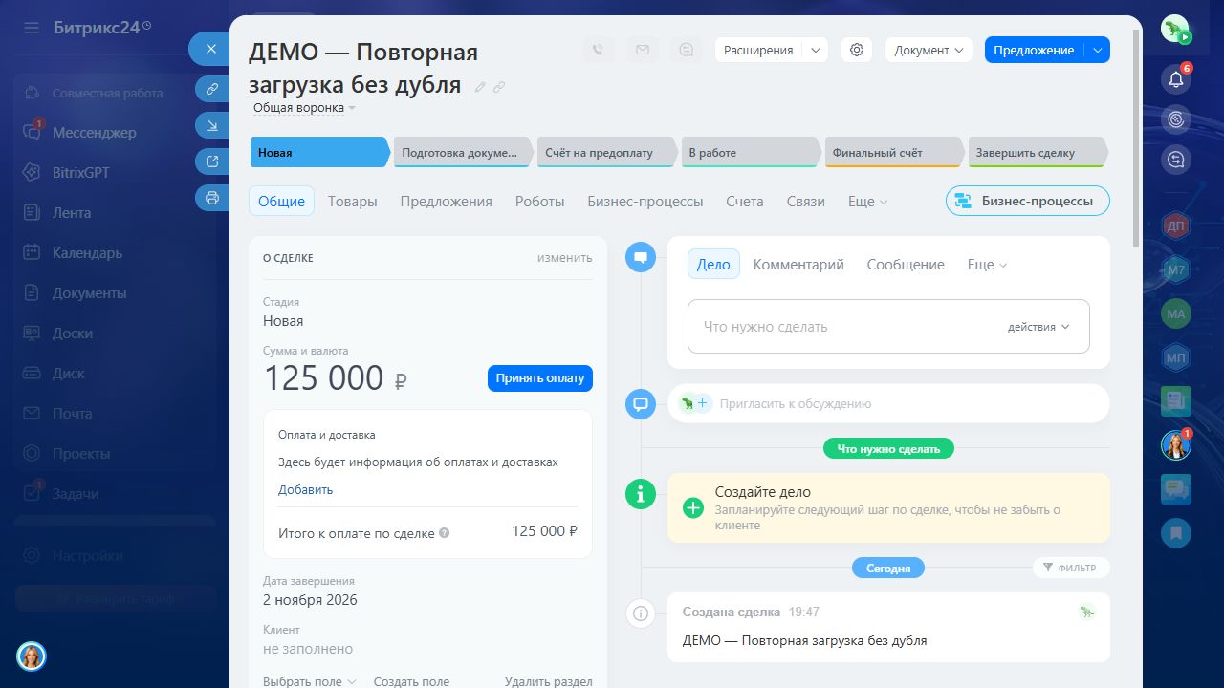Click the rounded Бизнес-процессы button

[1028, 202]
